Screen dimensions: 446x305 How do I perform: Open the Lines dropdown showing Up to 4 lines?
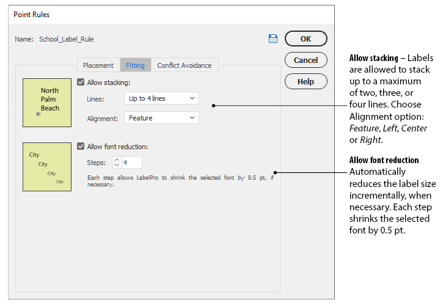(x=161, y=98)
